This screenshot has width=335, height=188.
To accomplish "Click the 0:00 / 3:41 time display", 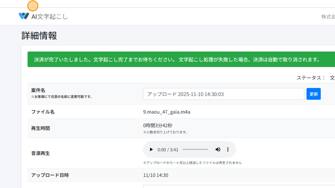I will coord(168,150).
